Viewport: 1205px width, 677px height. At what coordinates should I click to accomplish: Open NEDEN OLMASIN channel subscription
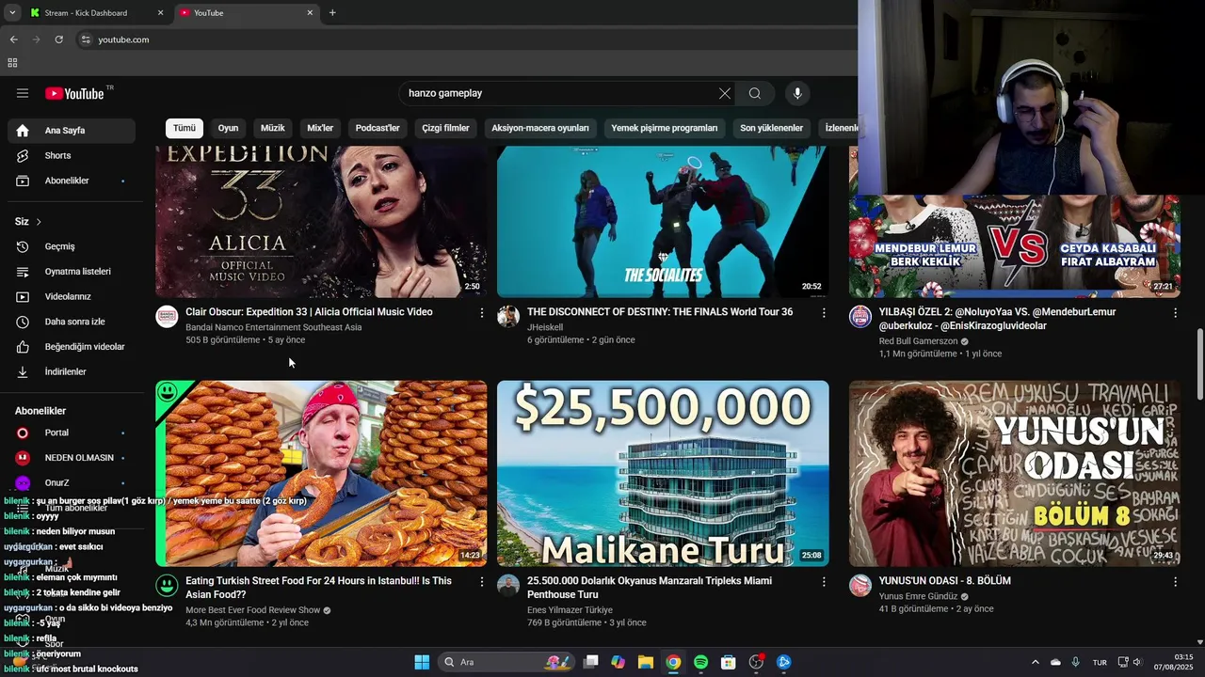pos(72,458)
